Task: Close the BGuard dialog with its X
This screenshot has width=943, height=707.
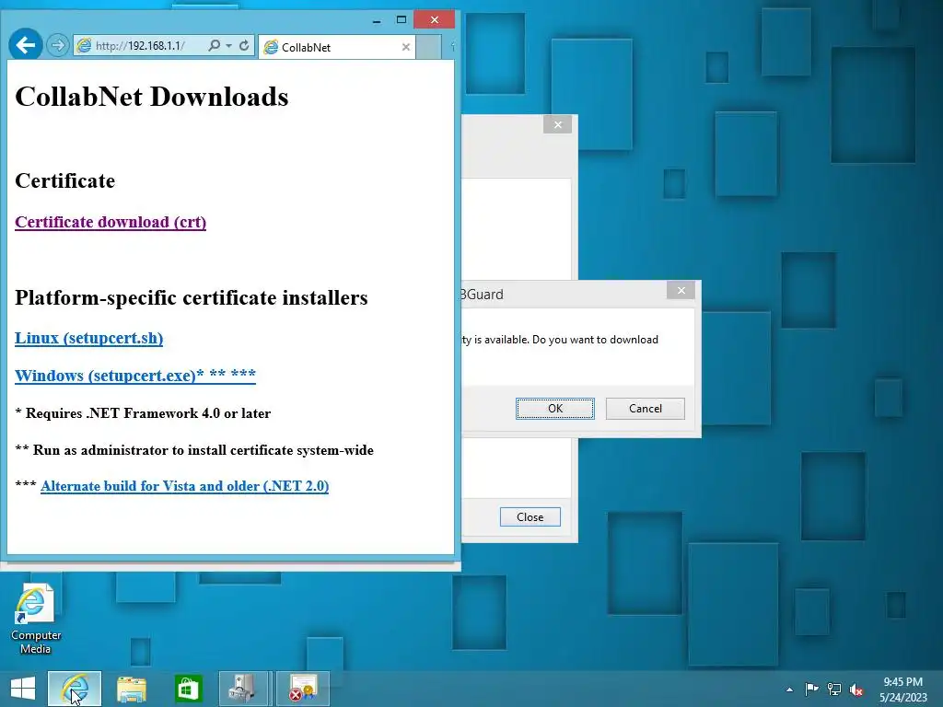Action: coord(681,290)
